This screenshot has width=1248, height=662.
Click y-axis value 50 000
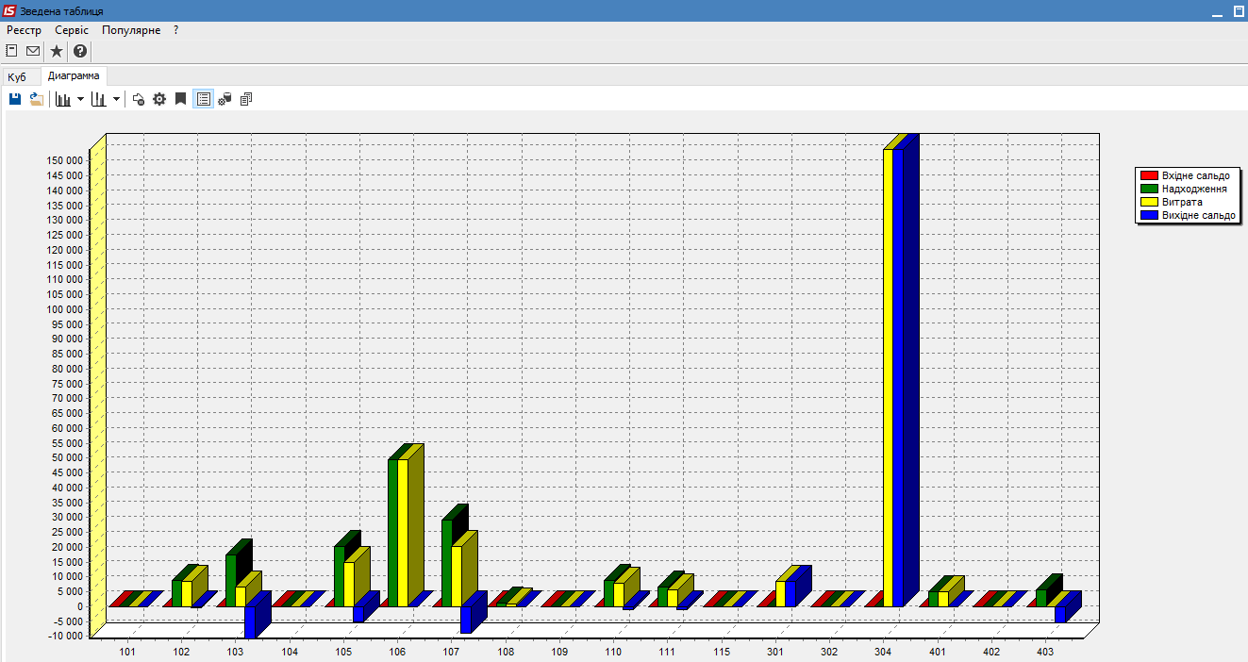pos(68,457)
